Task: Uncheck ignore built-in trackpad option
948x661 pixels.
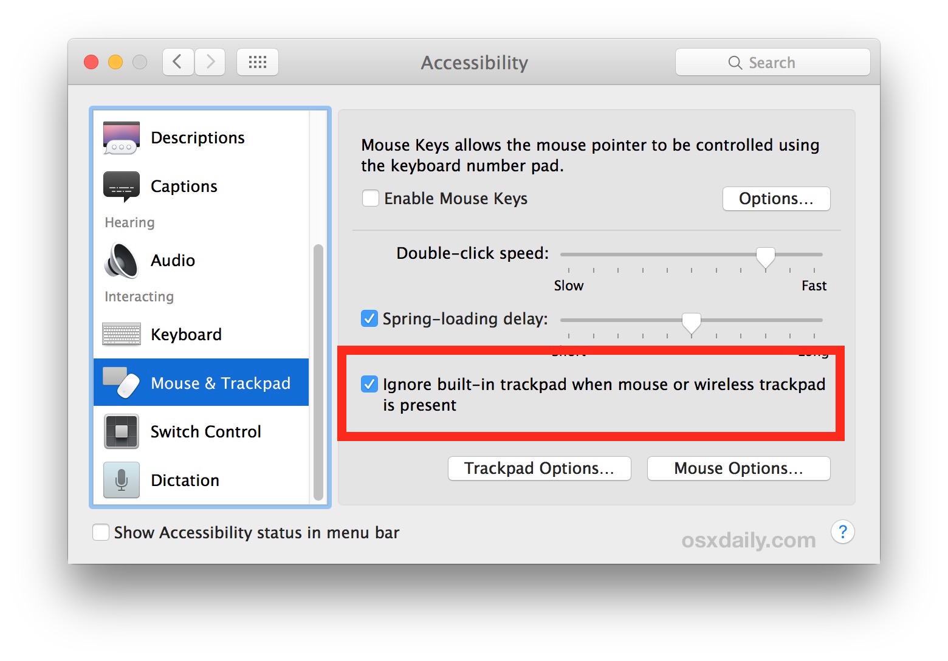Action: coord(369,383)
